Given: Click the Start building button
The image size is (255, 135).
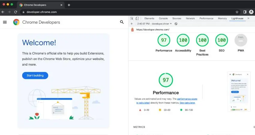Looking at the screenshot, I should point(35,76).
